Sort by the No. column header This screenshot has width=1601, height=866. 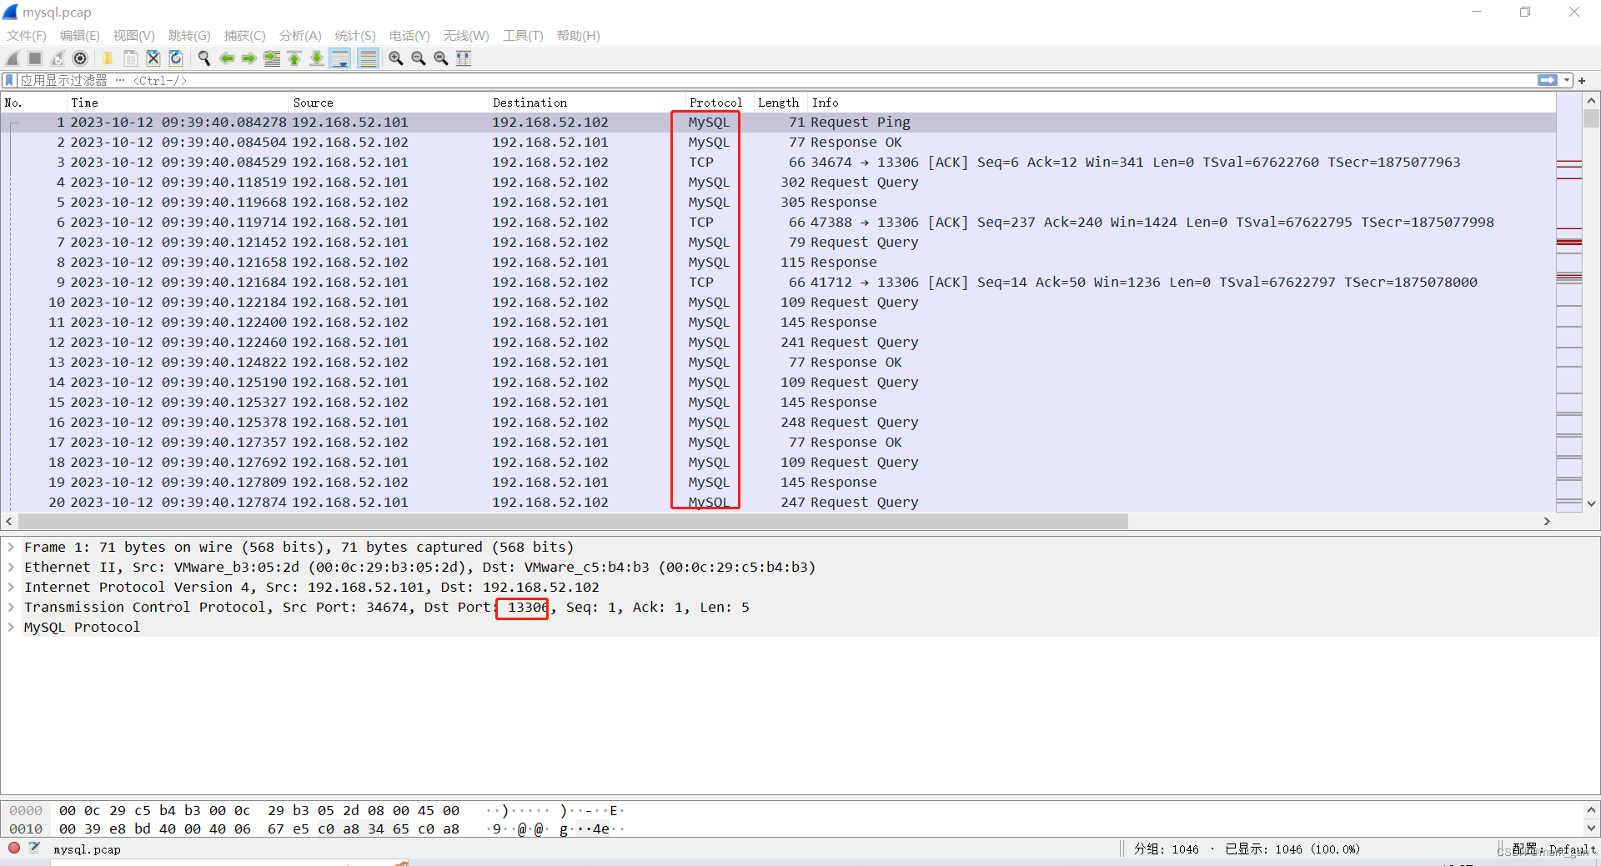click(x=33, y=103)
